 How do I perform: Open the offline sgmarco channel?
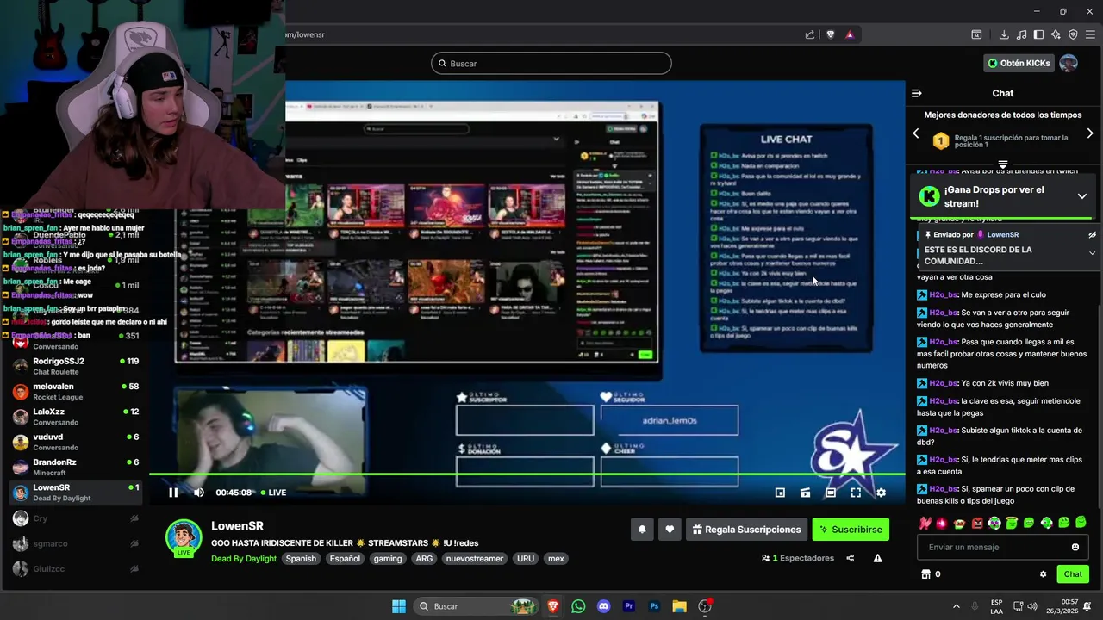[75, 543]
